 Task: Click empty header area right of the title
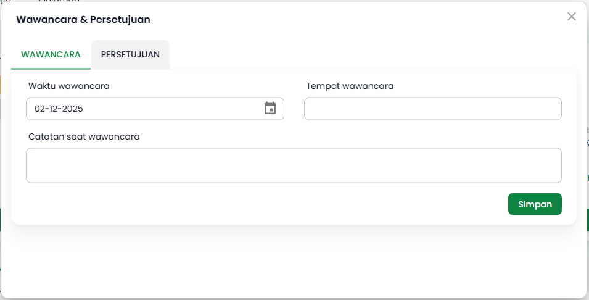pyautogui.click(x=358, y=20)
